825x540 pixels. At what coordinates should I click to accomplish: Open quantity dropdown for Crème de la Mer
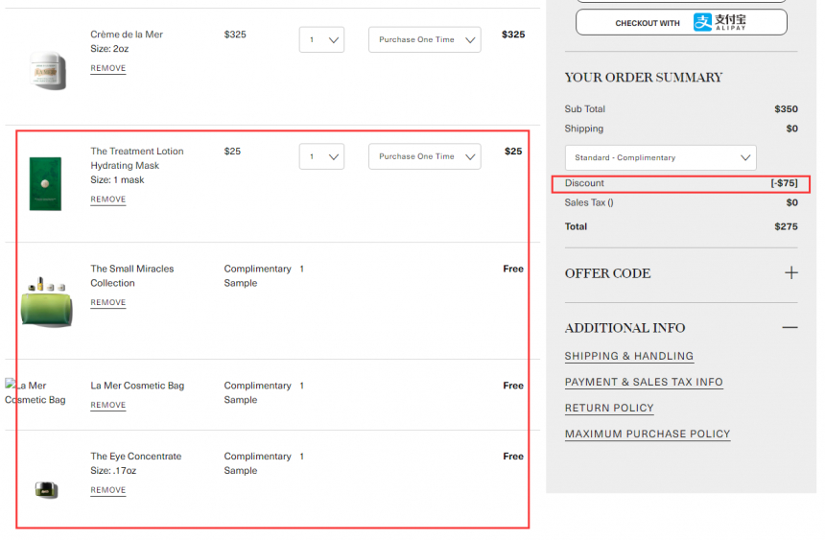coord(321,39)
